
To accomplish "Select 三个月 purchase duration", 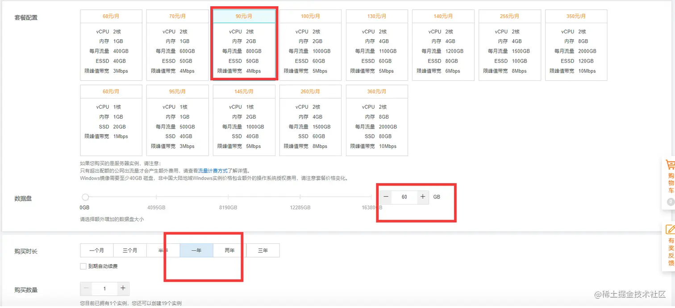I will 130,251.
